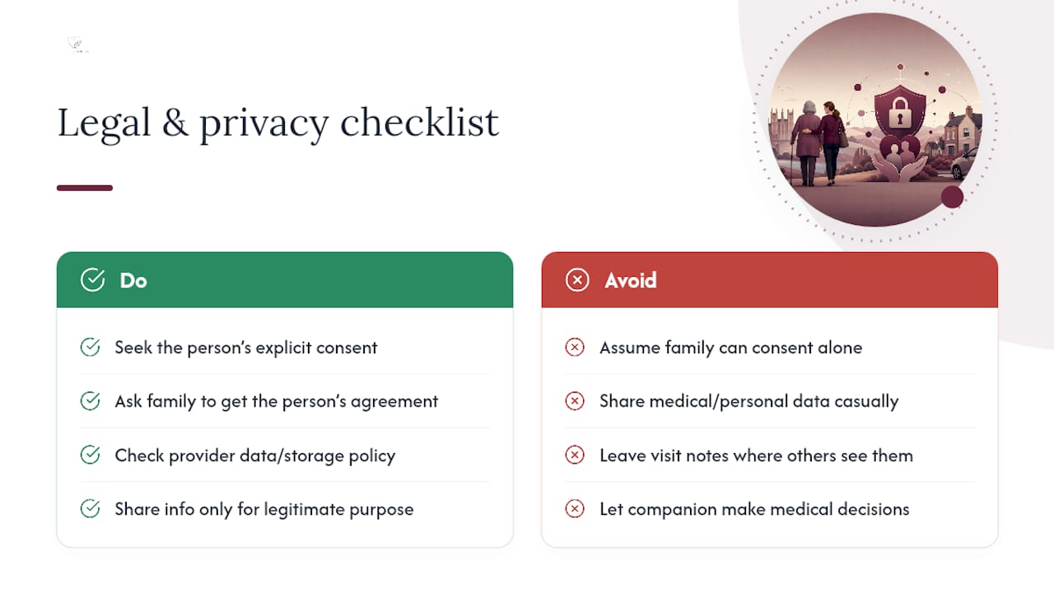
Task: Click the green Do header bar
Action: pyautogui.click(x=285, y=280)
